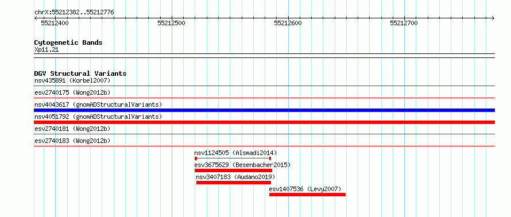Click the chrX:55212382..55212776 coordinate label
The image size is (511, 217).
click(x=74, y=13)
